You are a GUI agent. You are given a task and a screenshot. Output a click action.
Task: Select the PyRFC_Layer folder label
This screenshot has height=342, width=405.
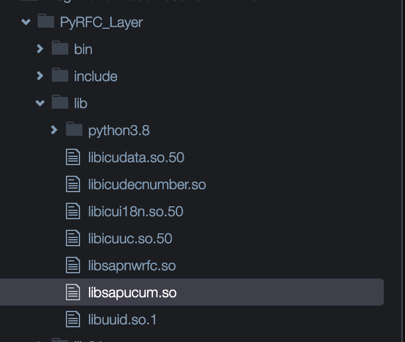[x=101, y=22]
